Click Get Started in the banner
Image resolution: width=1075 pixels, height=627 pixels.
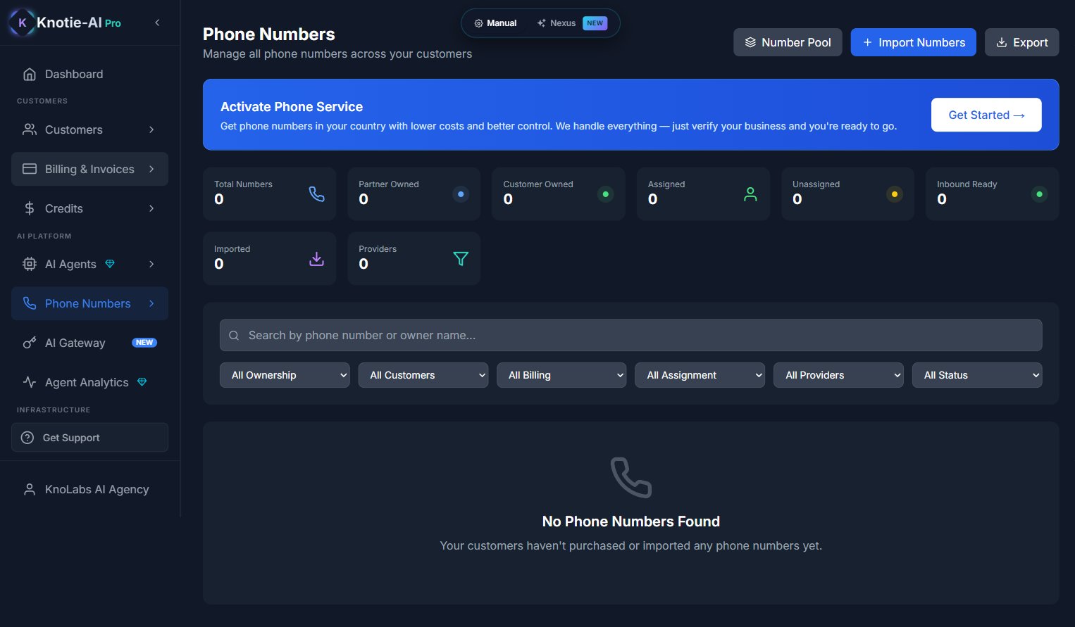986,115
